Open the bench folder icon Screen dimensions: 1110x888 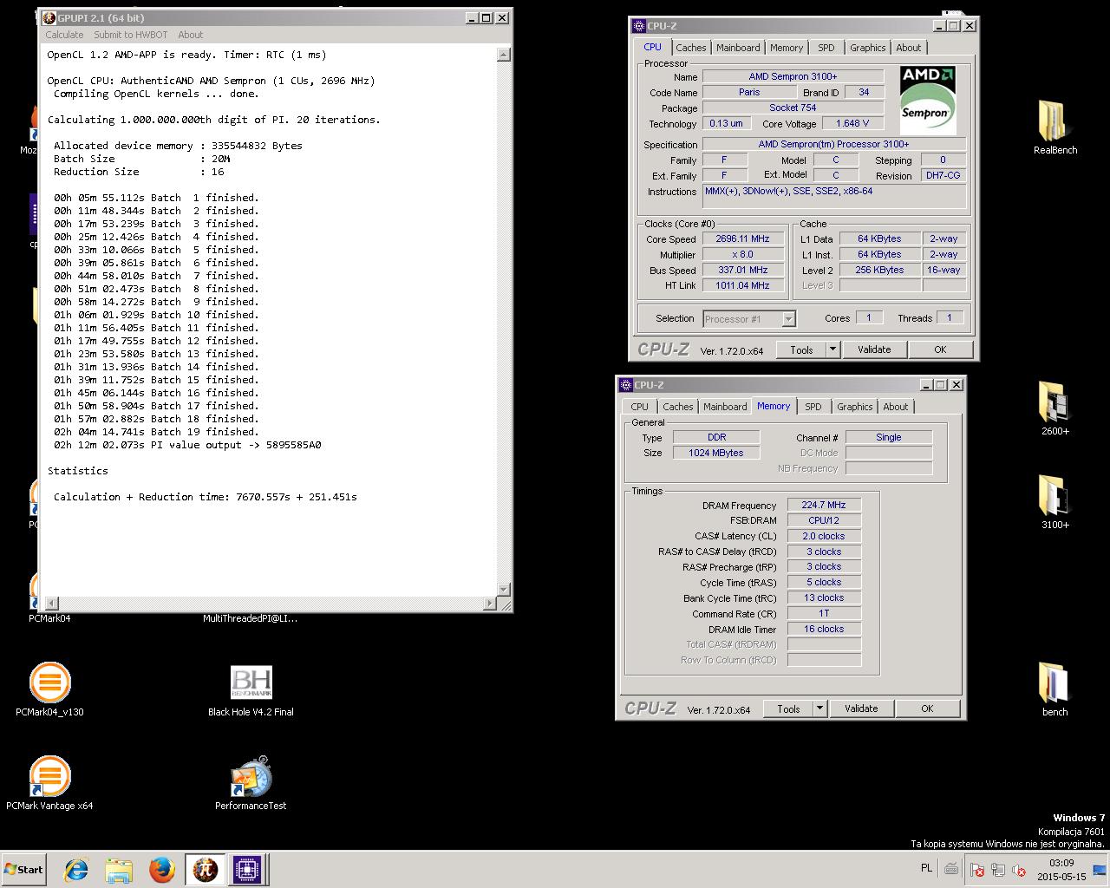pos(1054,689)
